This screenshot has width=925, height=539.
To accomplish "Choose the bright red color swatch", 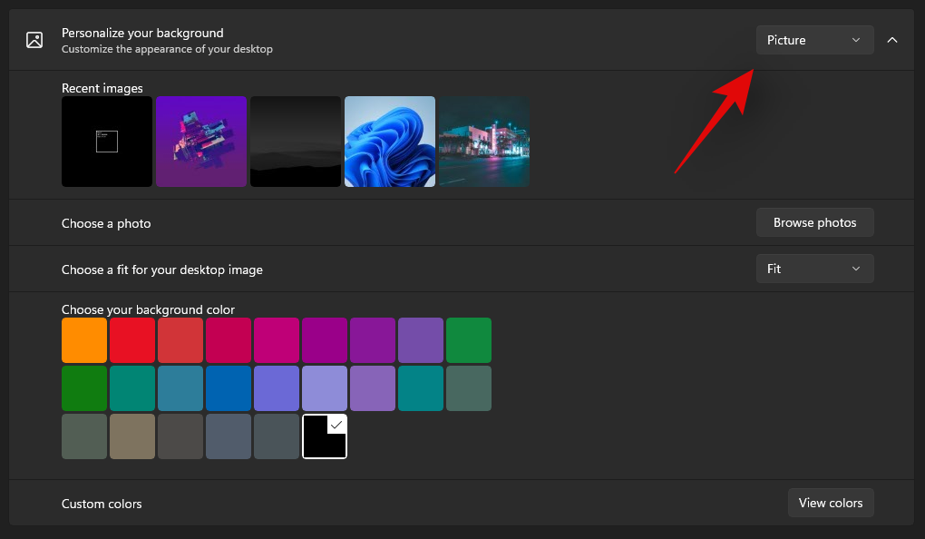I will click(132, 340).
